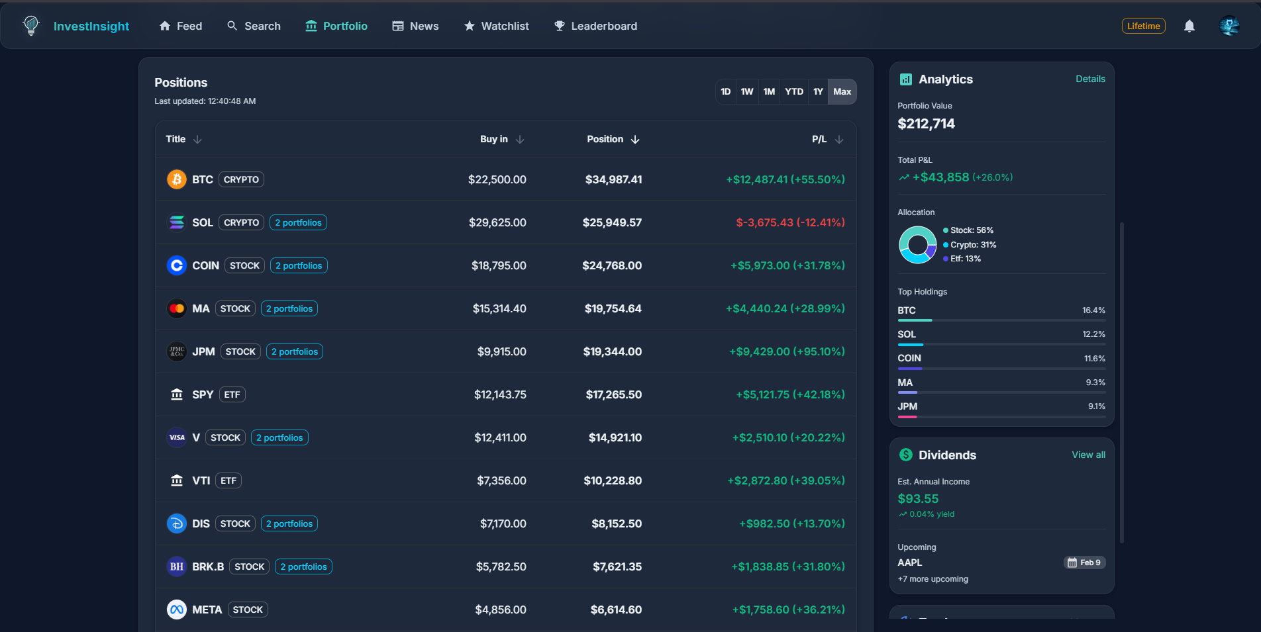Select the Solana coin icon
This screenshot has height=632, width=1261.
click(x=176, y=222)
